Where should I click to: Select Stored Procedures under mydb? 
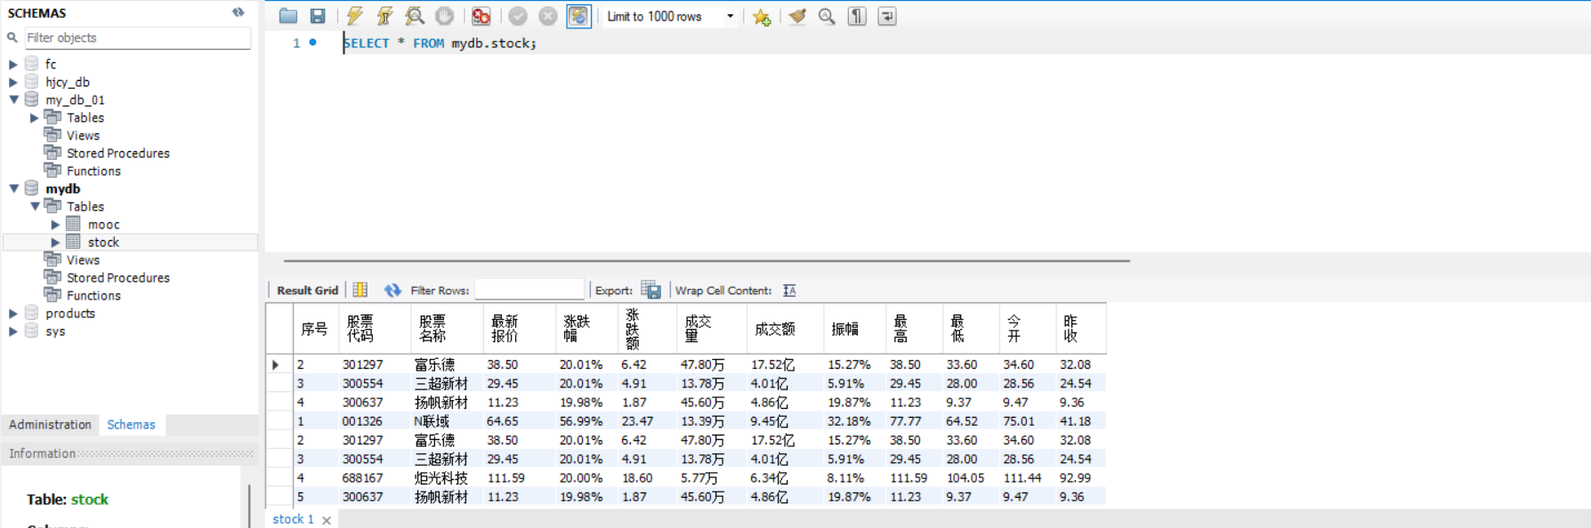(x=117, y=277)
